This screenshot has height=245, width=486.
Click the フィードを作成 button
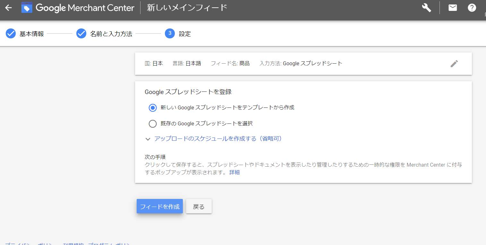[x=160, y=206]
